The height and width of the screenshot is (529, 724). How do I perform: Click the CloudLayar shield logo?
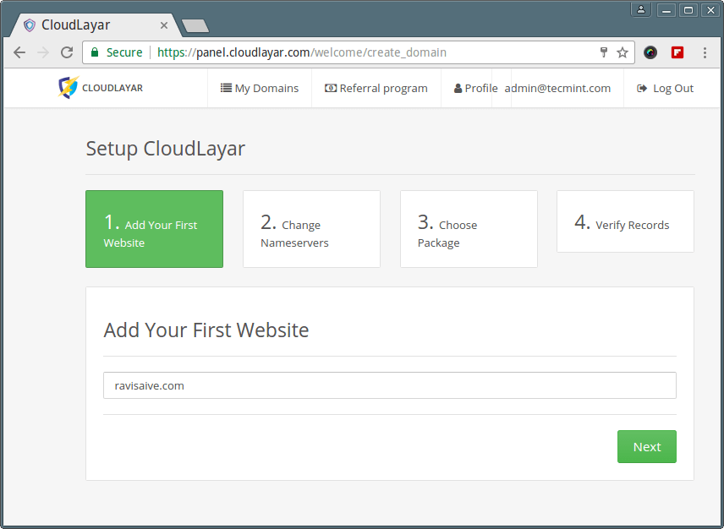69,87
